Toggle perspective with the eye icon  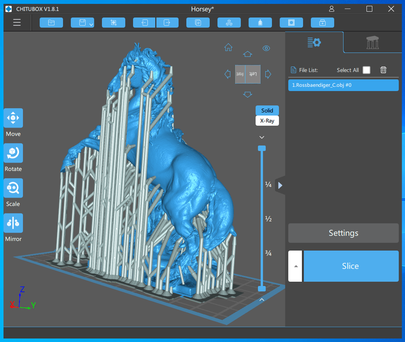coord(266,48)
